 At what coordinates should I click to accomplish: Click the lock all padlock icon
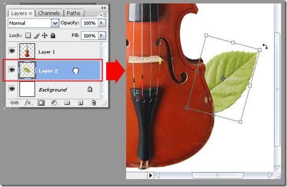(x=53, y=36)
